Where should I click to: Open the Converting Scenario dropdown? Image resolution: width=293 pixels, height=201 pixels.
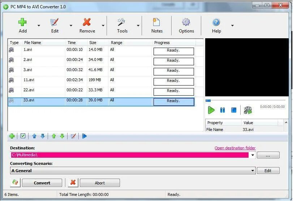pyautogui.click(x=253, y=171)
